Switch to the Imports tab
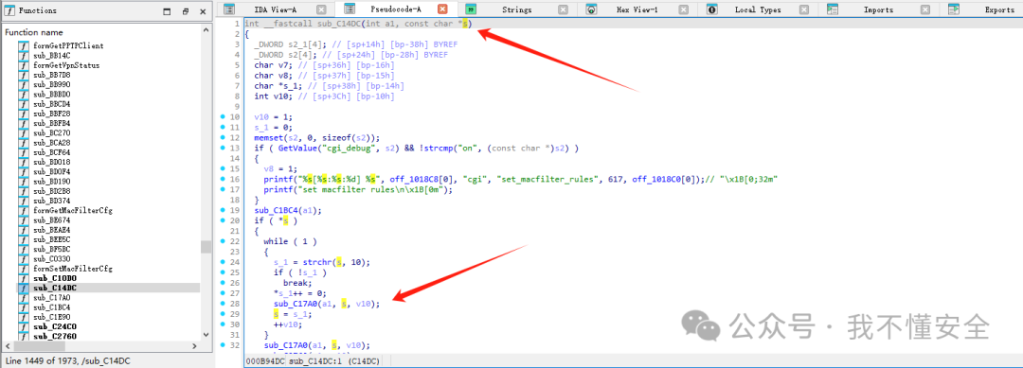The image size is (1023, 368). point(878,9)
